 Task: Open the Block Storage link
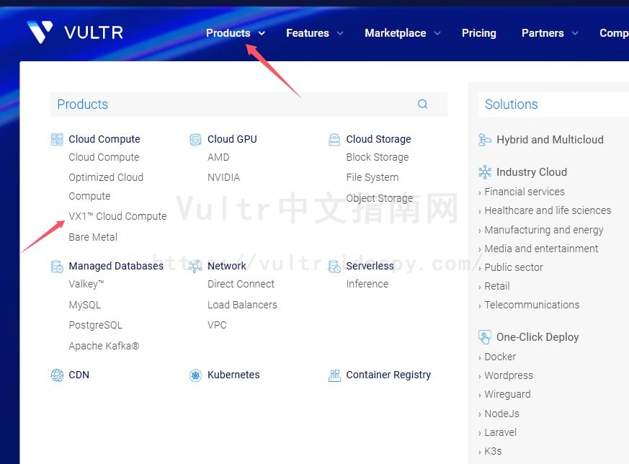(378, 157)
